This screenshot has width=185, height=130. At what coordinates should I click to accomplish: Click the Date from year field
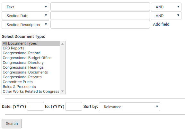click(36, 106)
